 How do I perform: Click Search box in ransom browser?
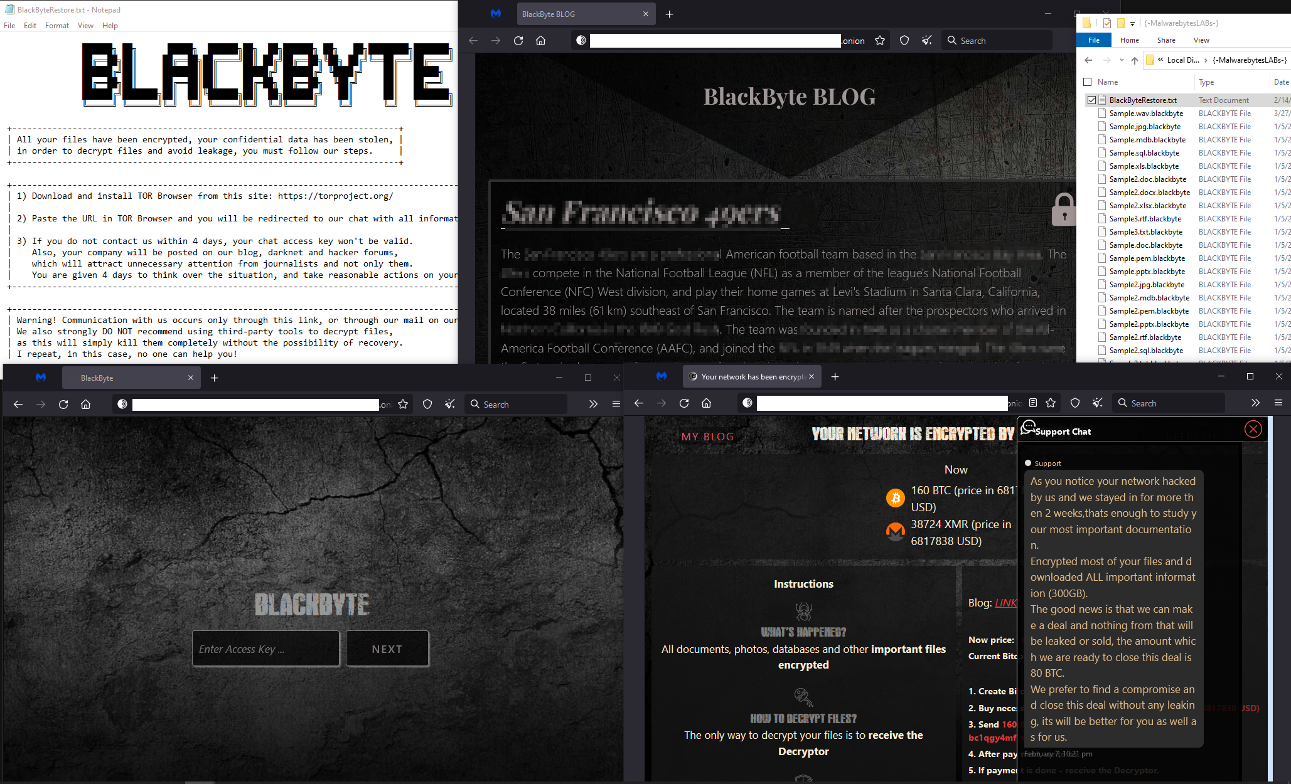tap(1169, 403)
